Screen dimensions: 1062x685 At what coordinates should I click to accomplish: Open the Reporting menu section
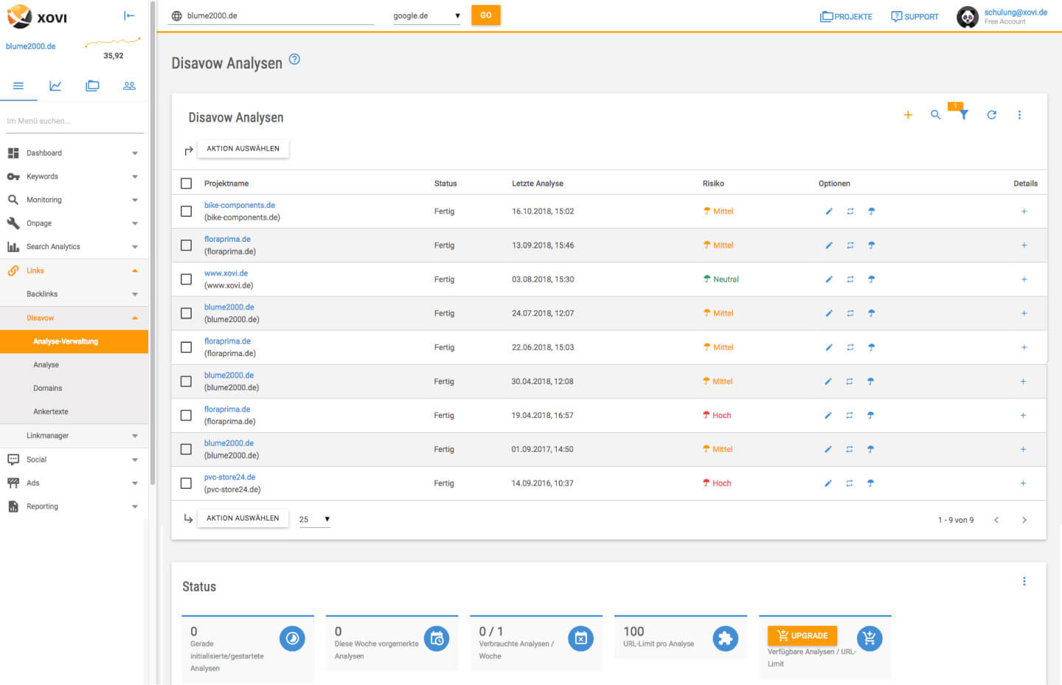74,507
